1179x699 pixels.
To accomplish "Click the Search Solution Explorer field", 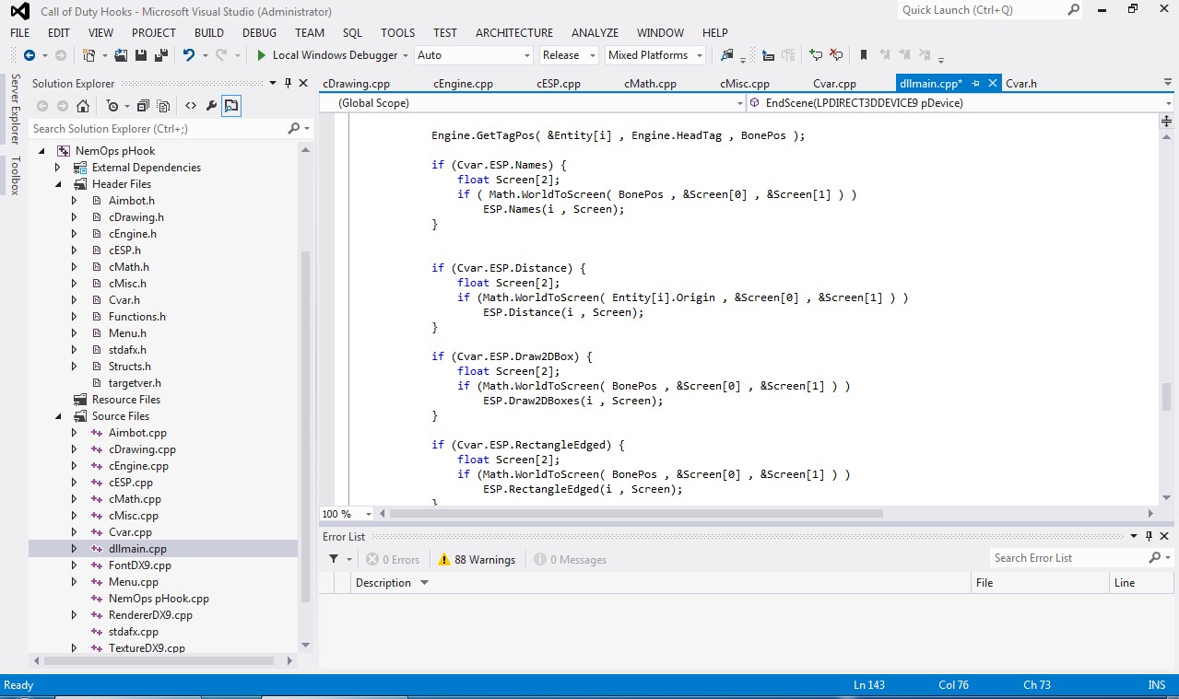I will pyautogui.click(x=157, y=129).
